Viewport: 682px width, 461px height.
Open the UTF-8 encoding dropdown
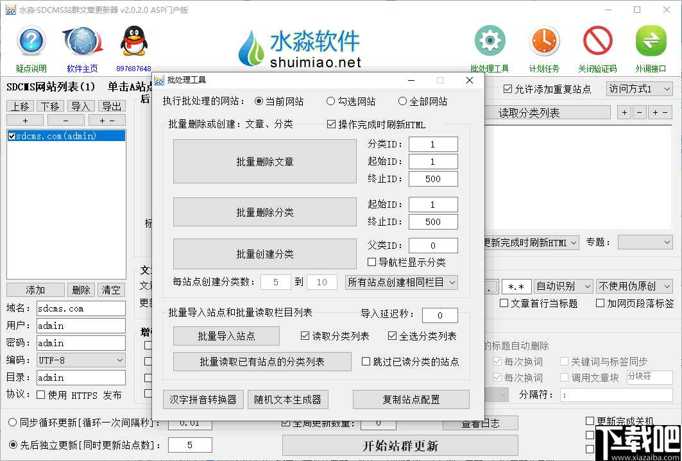(81, 360)
